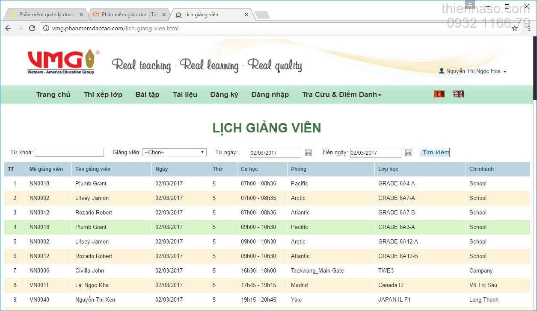Go to the Trang chủ menu item
Image resolution: width=537 pixels, height=311 pixels.
coord(53,94)
